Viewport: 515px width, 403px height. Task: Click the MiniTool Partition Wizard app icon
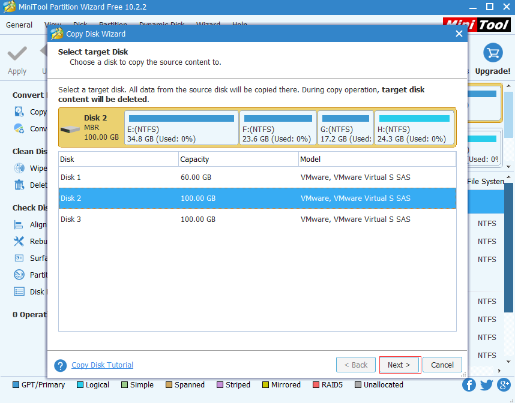point(9,7)
